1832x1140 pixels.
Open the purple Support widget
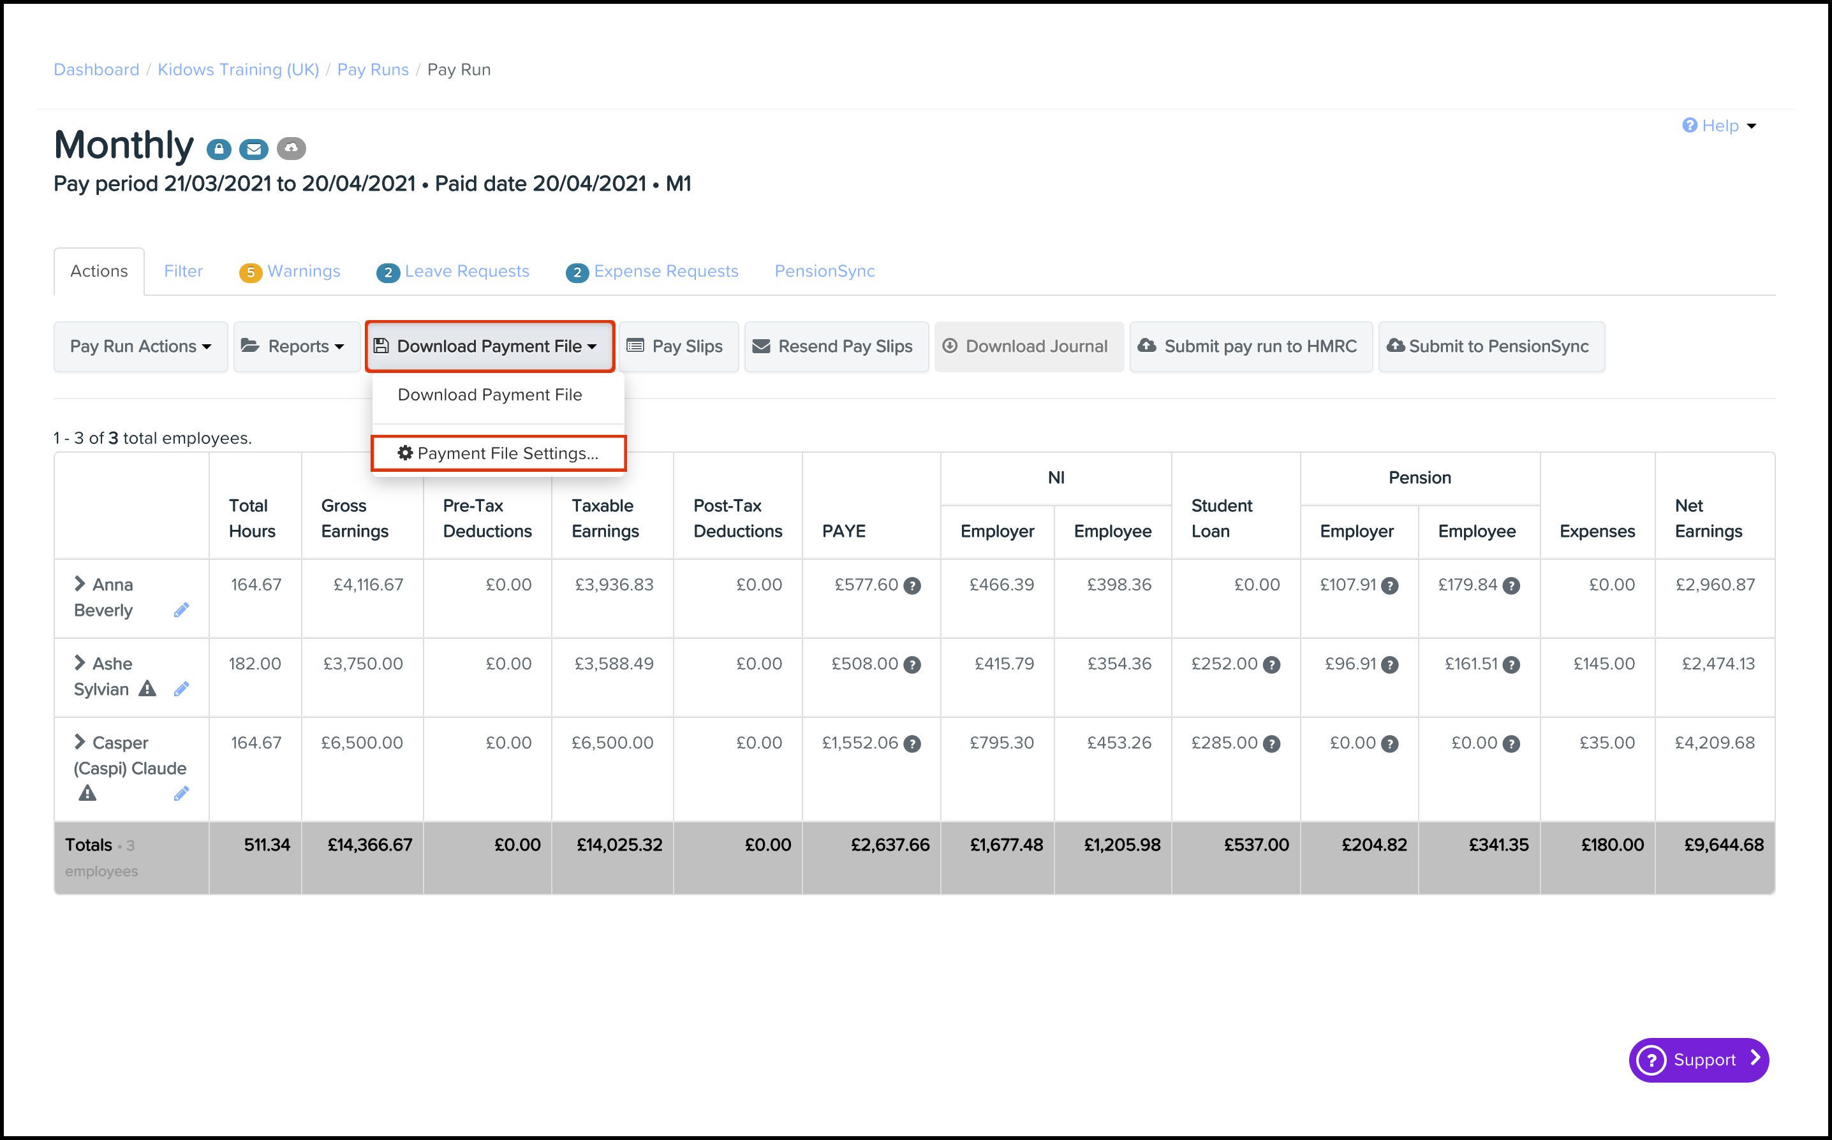click(x=1699, y=1059)
